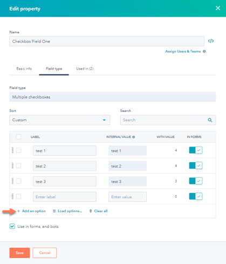Toggle In Forms switch for test 1

coord(196,150)
